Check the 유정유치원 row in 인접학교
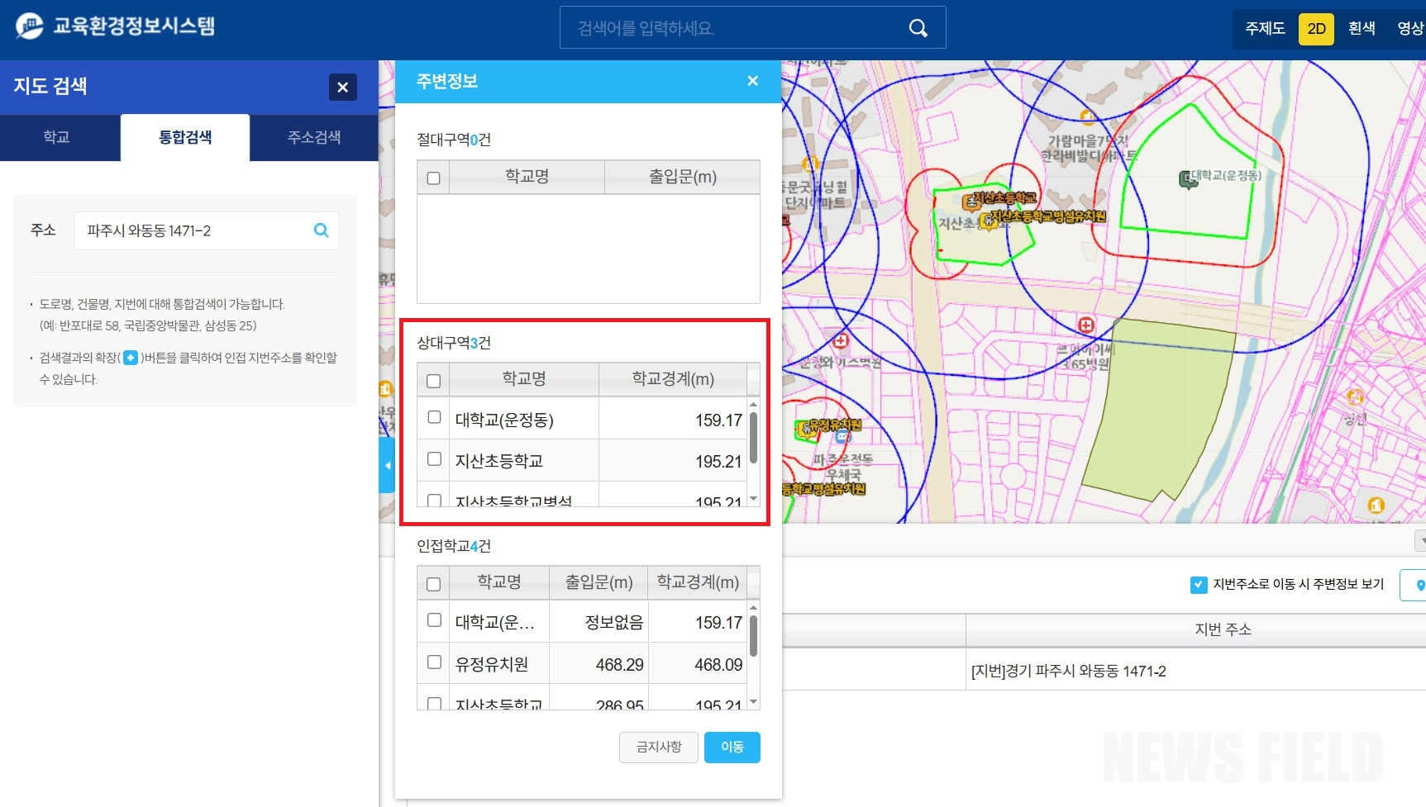The image size is (1426, 807). coord(434,662)
